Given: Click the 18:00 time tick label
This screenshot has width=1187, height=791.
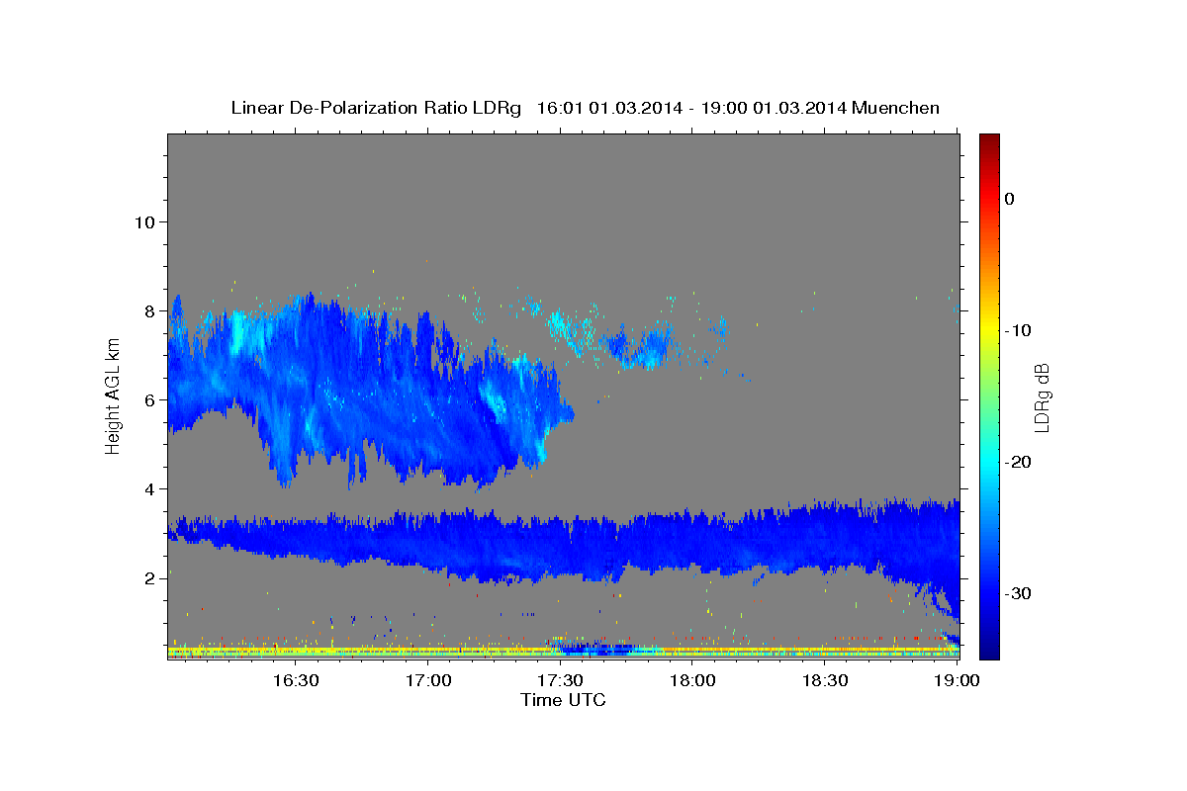Looking at the screenshot, I should click(692, 681).
